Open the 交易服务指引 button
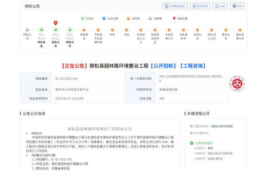Image resolution: width=260 pixels, height=171 pixels. tap(175, 6)
